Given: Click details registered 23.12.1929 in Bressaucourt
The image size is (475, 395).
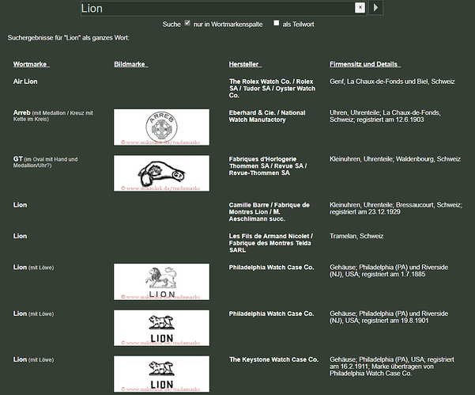Looking at the screenshot, I should click(x=396, y=208).
